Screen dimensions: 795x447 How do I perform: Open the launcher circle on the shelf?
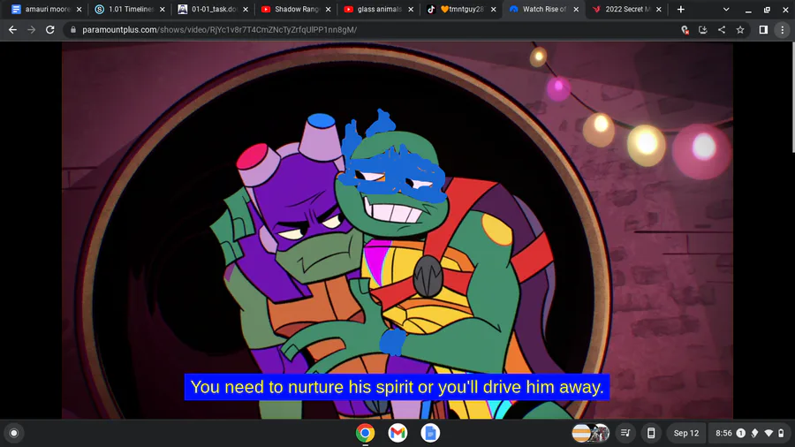pos(14,433)
